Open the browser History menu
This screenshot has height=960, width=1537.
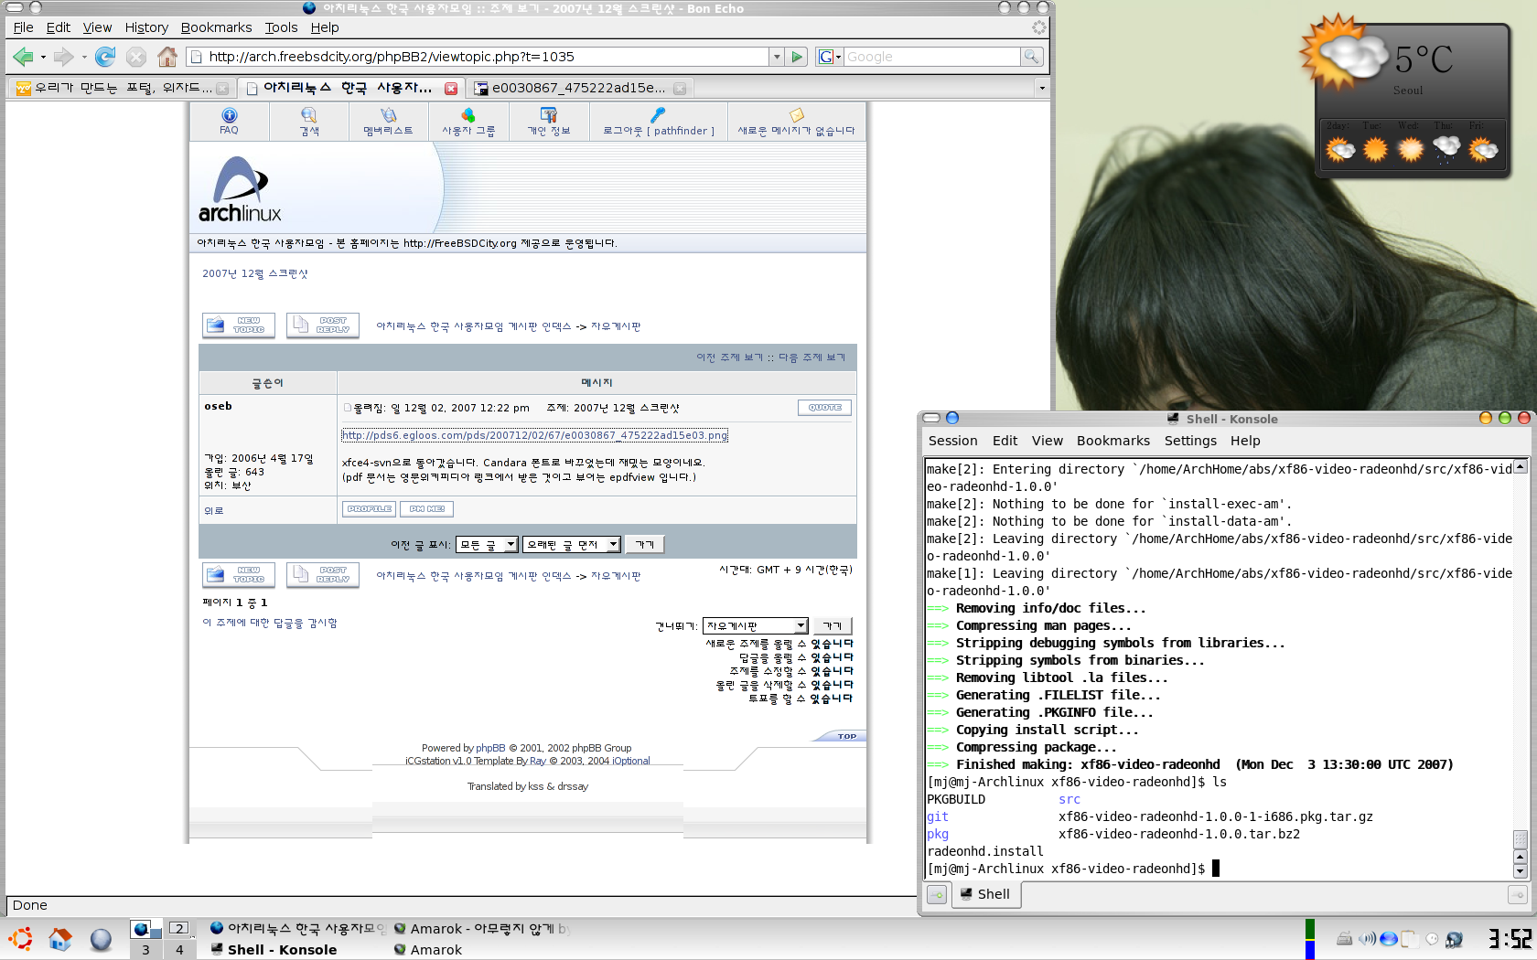[146, 27]
